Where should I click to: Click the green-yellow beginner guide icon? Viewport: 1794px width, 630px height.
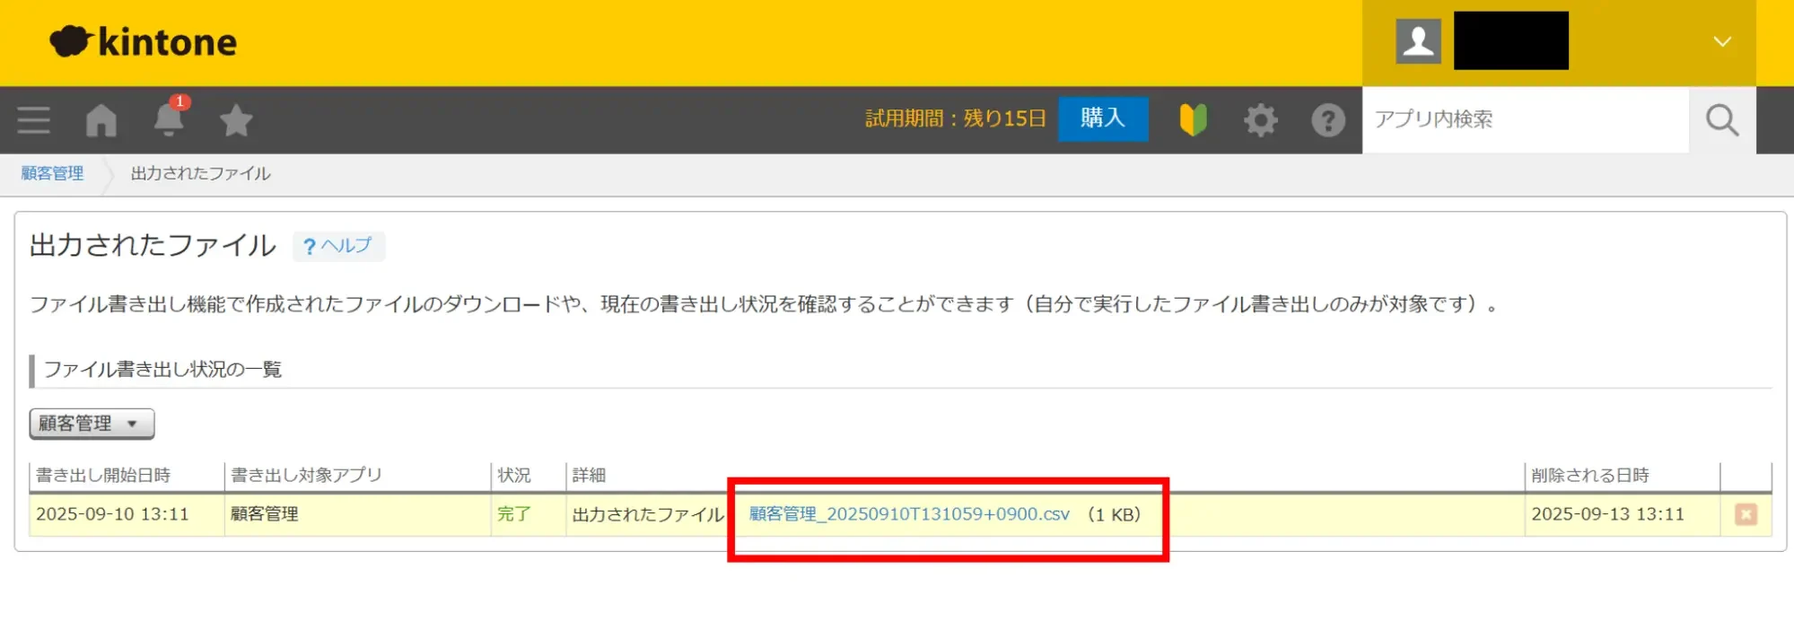[x=1193, y=120]
